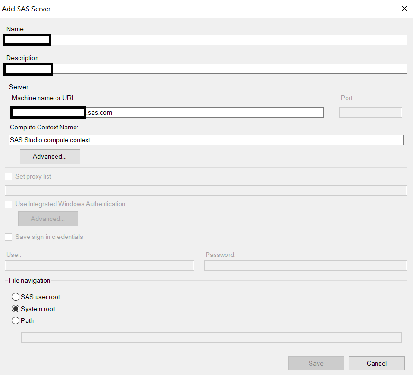
Task: Check Use Integrated Windows Authentication
Action: 8,204
